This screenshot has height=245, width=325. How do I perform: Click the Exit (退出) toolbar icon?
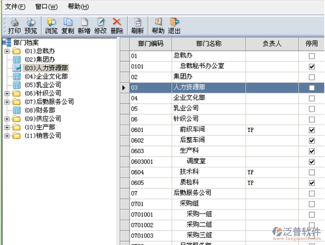tap(175, 23)
